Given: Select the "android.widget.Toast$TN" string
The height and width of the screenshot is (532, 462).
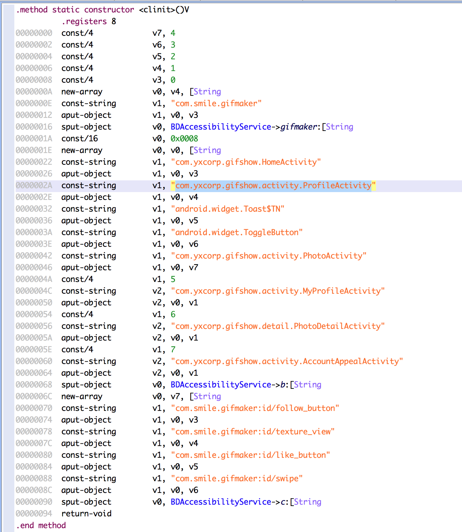Looking at the screenshot, I should point(227,209).
